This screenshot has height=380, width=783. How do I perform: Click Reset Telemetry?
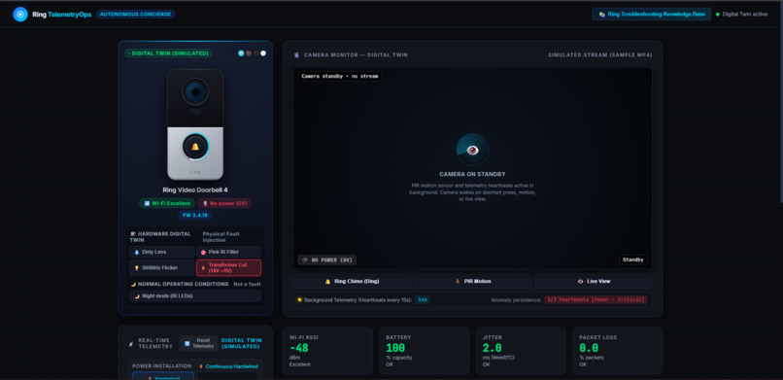[199, 343]
